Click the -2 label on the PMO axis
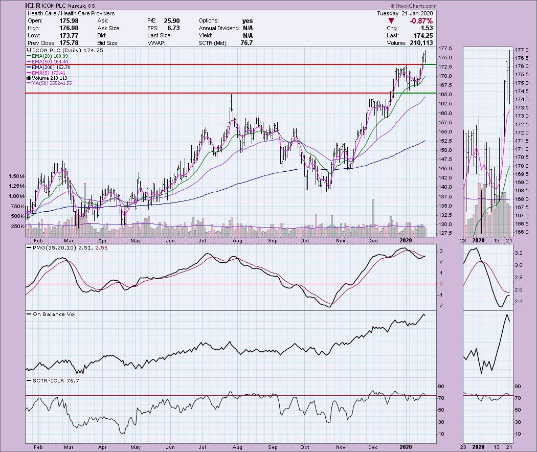 pos(441,306)
